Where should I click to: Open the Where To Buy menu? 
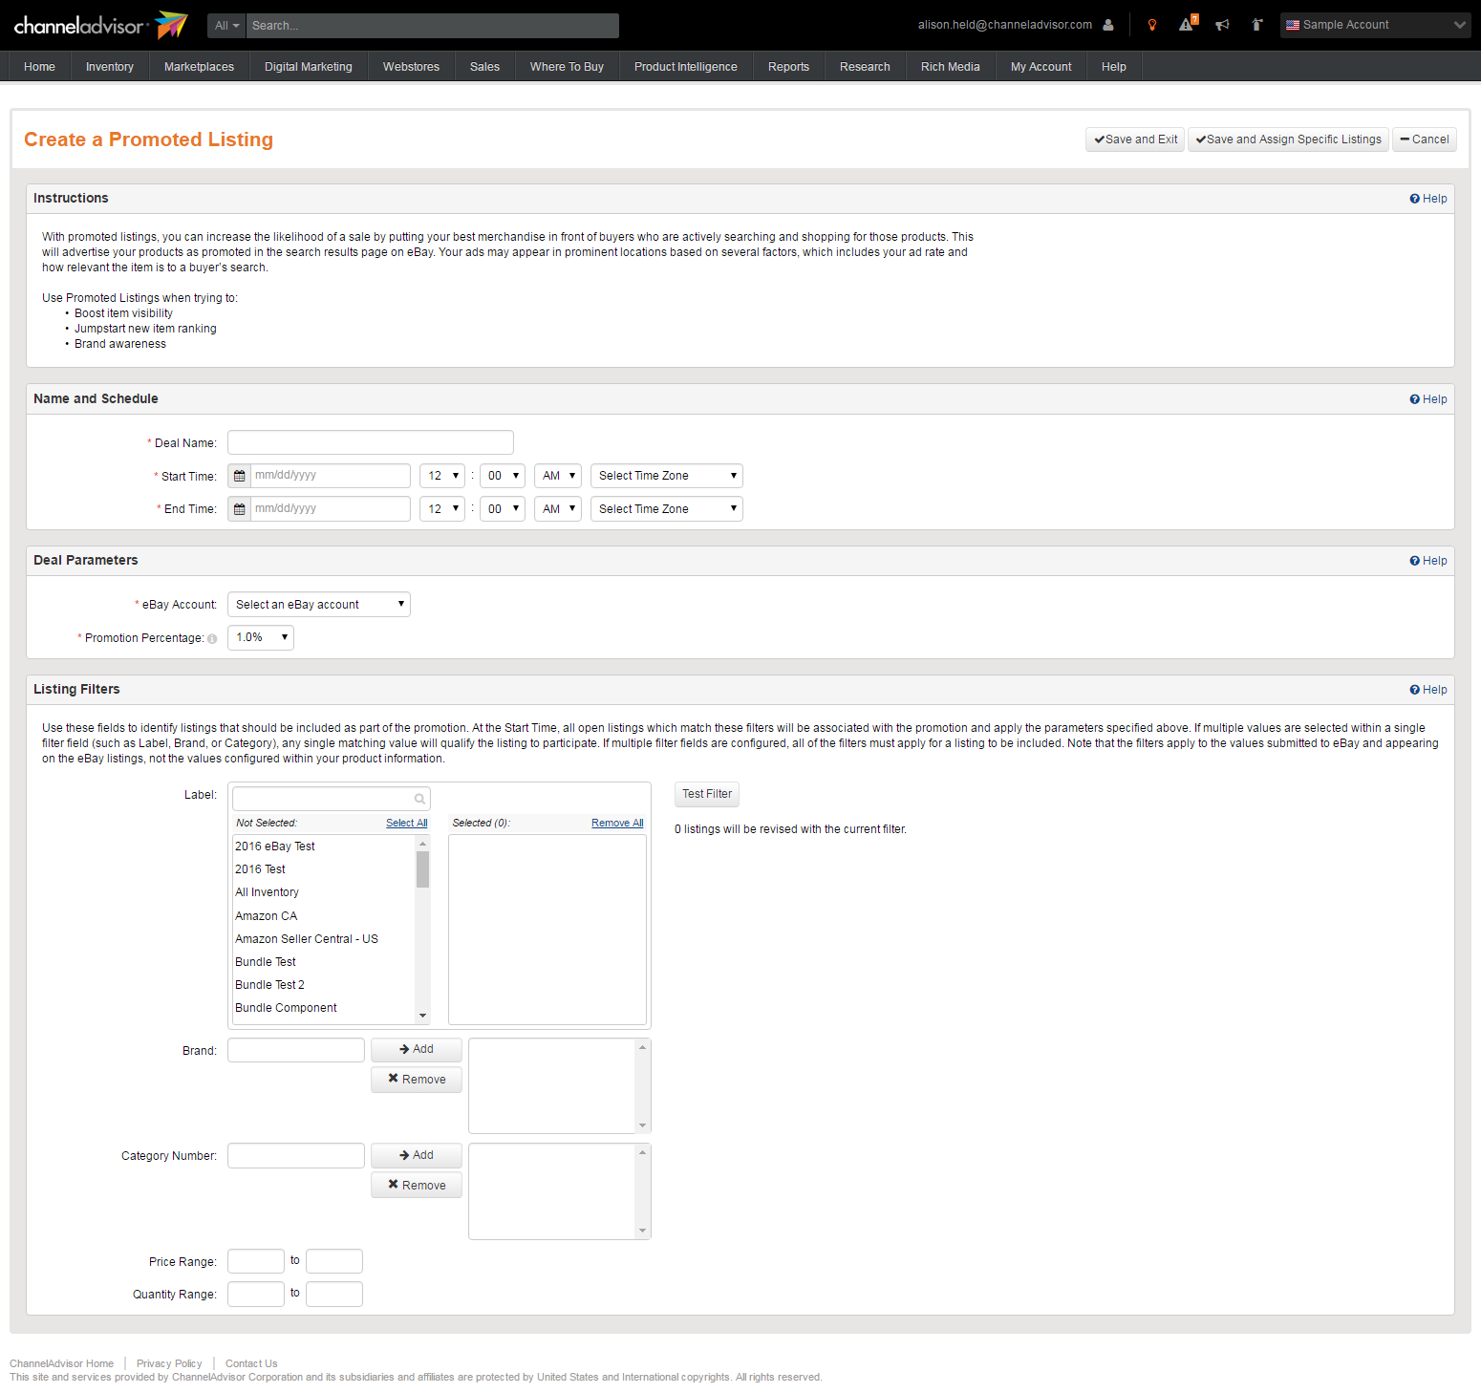[567, 67]
